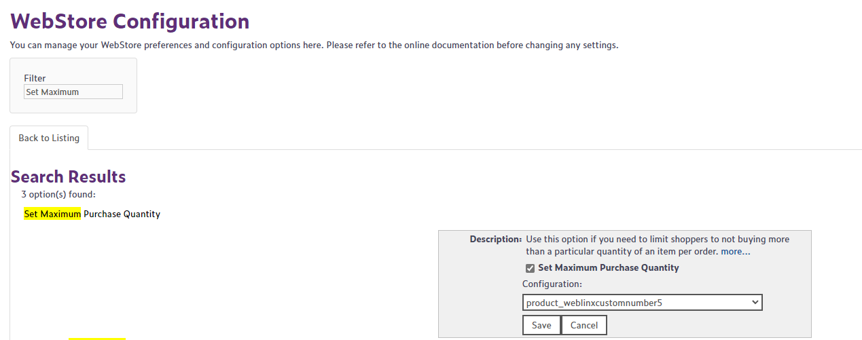Click the bold Set Maximum Purchase Quantity checkbox label
This screenshot has width=862, height=340.
tap(608, 267)
